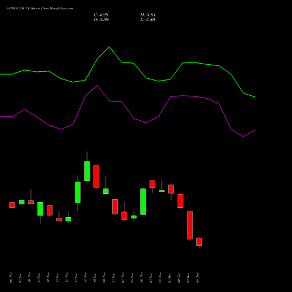Click the red candlestick above 12 Nov
This screenshot has width=292, height=292.
(50, 210)
